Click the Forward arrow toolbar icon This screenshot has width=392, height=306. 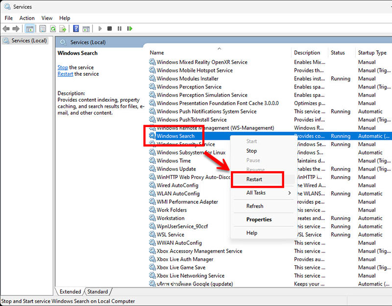[16, 29]
